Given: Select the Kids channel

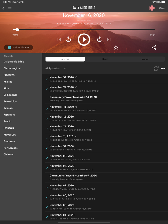Looking at the screenshot, I should (x=6, y=88).
